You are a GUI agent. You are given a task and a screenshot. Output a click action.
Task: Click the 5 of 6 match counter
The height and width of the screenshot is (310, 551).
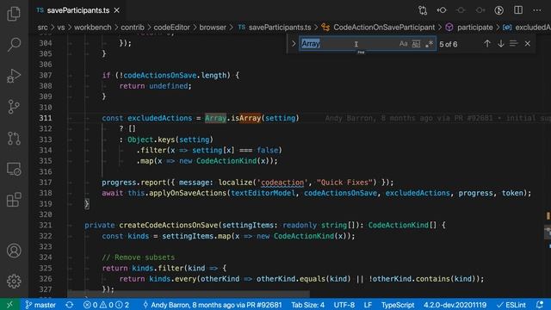click(x=448, y=44)
